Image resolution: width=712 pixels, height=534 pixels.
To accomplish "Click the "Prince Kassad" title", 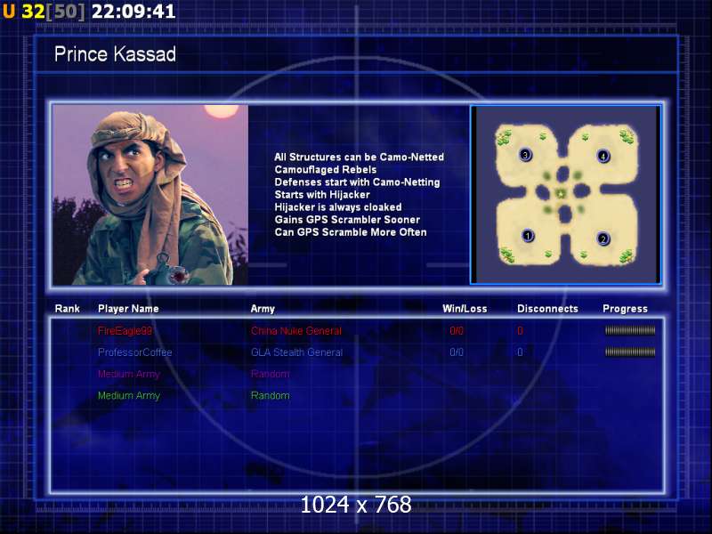I will [x=115, y=54].
